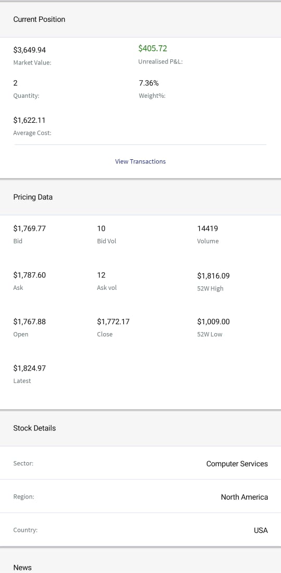Open the View Transactions link
Screen dimensions: 281x573
tap(140, 161)
